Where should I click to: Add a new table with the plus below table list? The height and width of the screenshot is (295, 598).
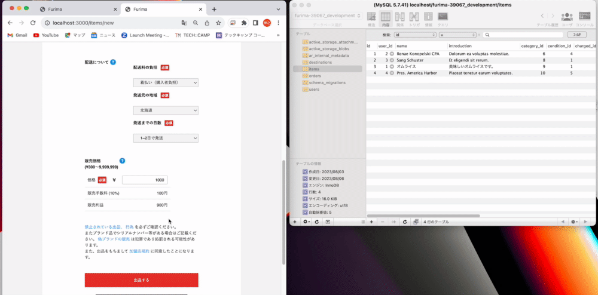point(294,222)
